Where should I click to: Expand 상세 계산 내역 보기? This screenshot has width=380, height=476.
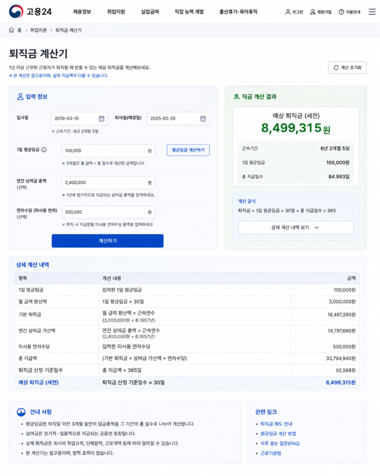(296, 227)
